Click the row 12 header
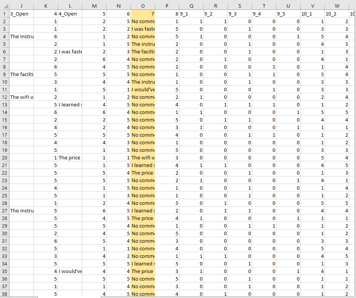The image size is (356, 298). click(x=4, y=97)
